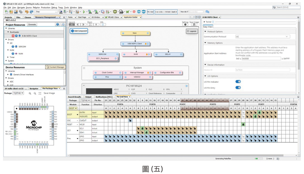Open the MCC toolbar icon
Image resolution: width=304 pixels, height=174 pixels.
coord(139,12)
